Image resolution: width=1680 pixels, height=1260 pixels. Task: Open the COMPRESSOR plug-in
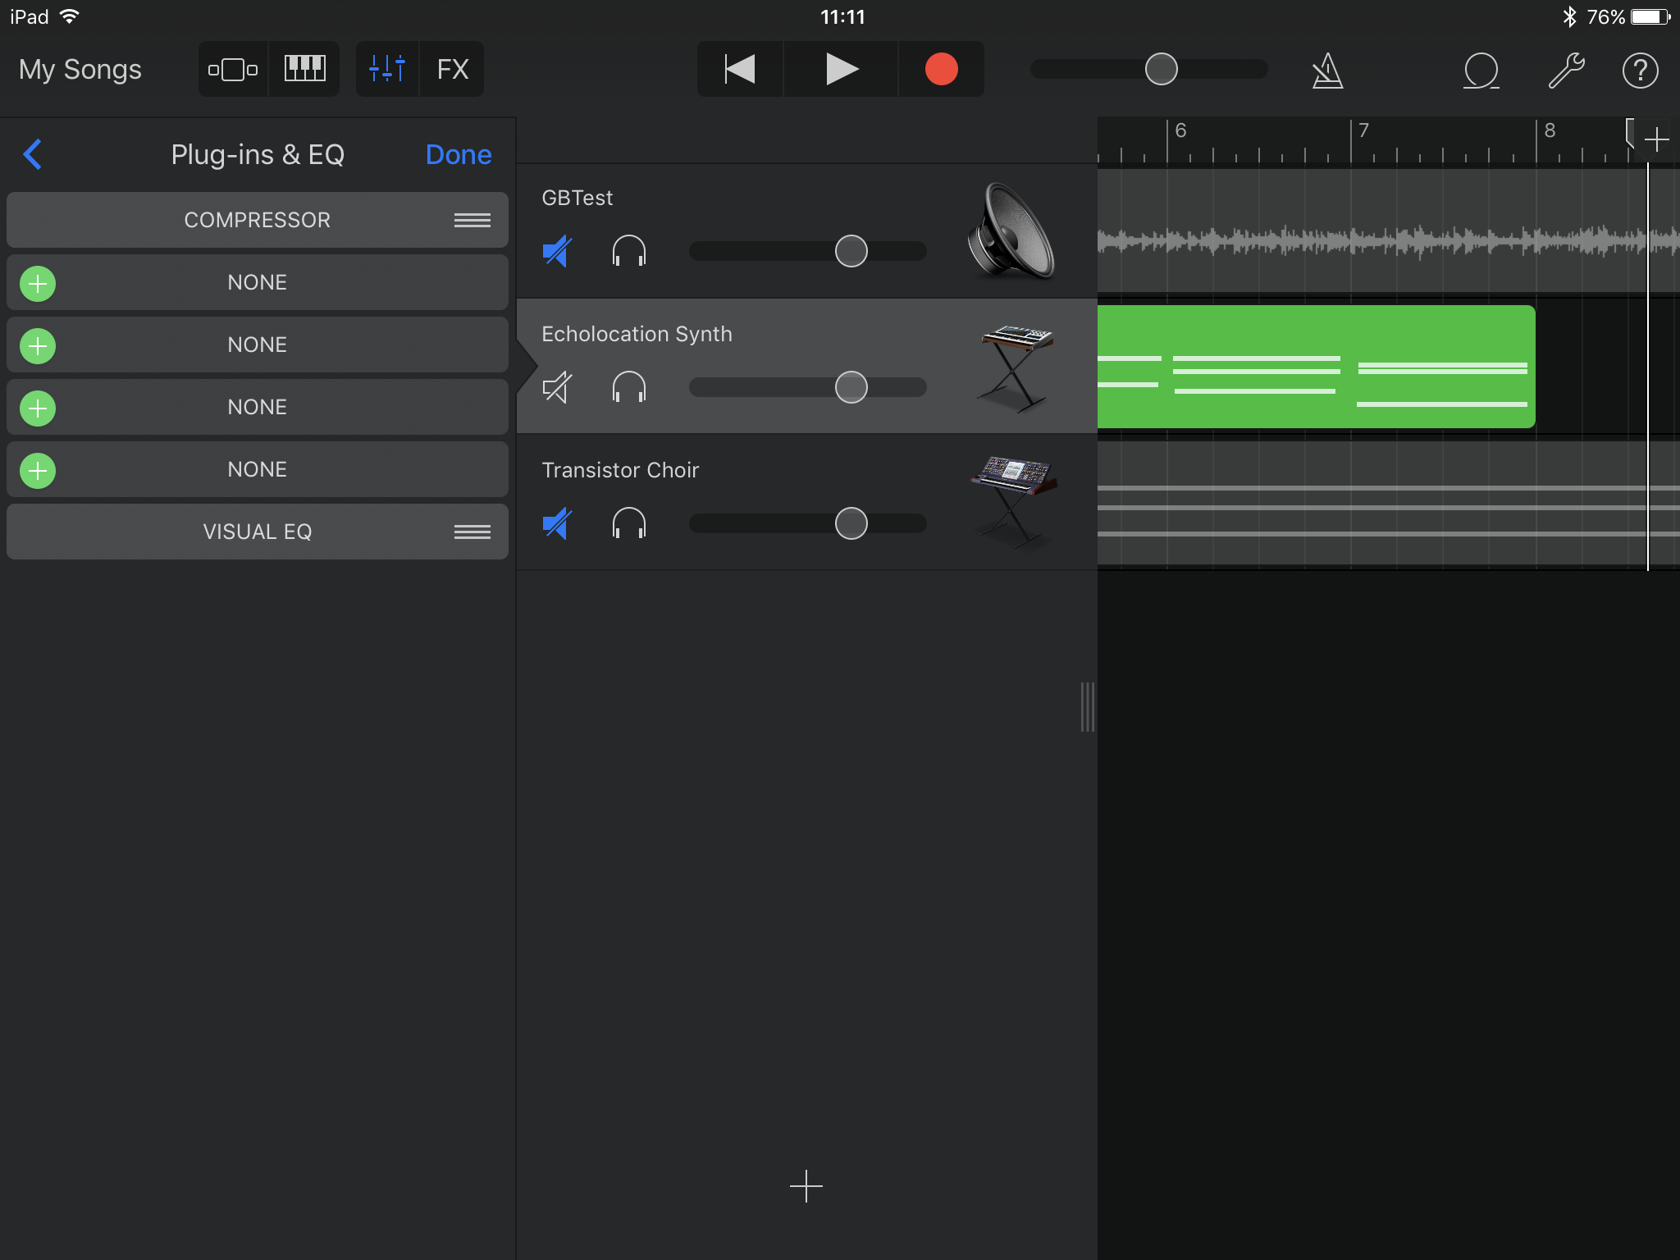257,220
